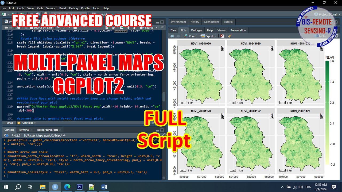Close the Terminal tab
The width and height of the screenshot is (342, 192).
tap(32, 130)
